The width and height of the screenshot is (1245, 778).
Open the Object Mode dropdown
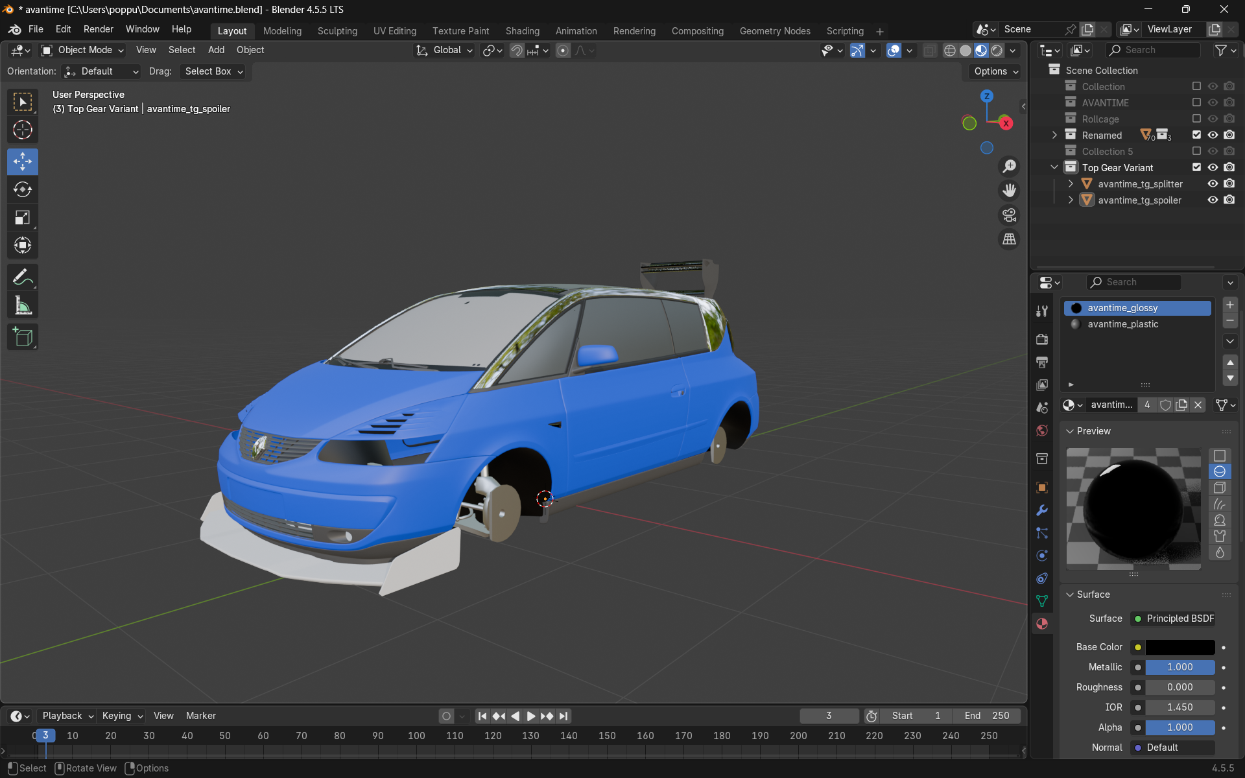point(82,50)
